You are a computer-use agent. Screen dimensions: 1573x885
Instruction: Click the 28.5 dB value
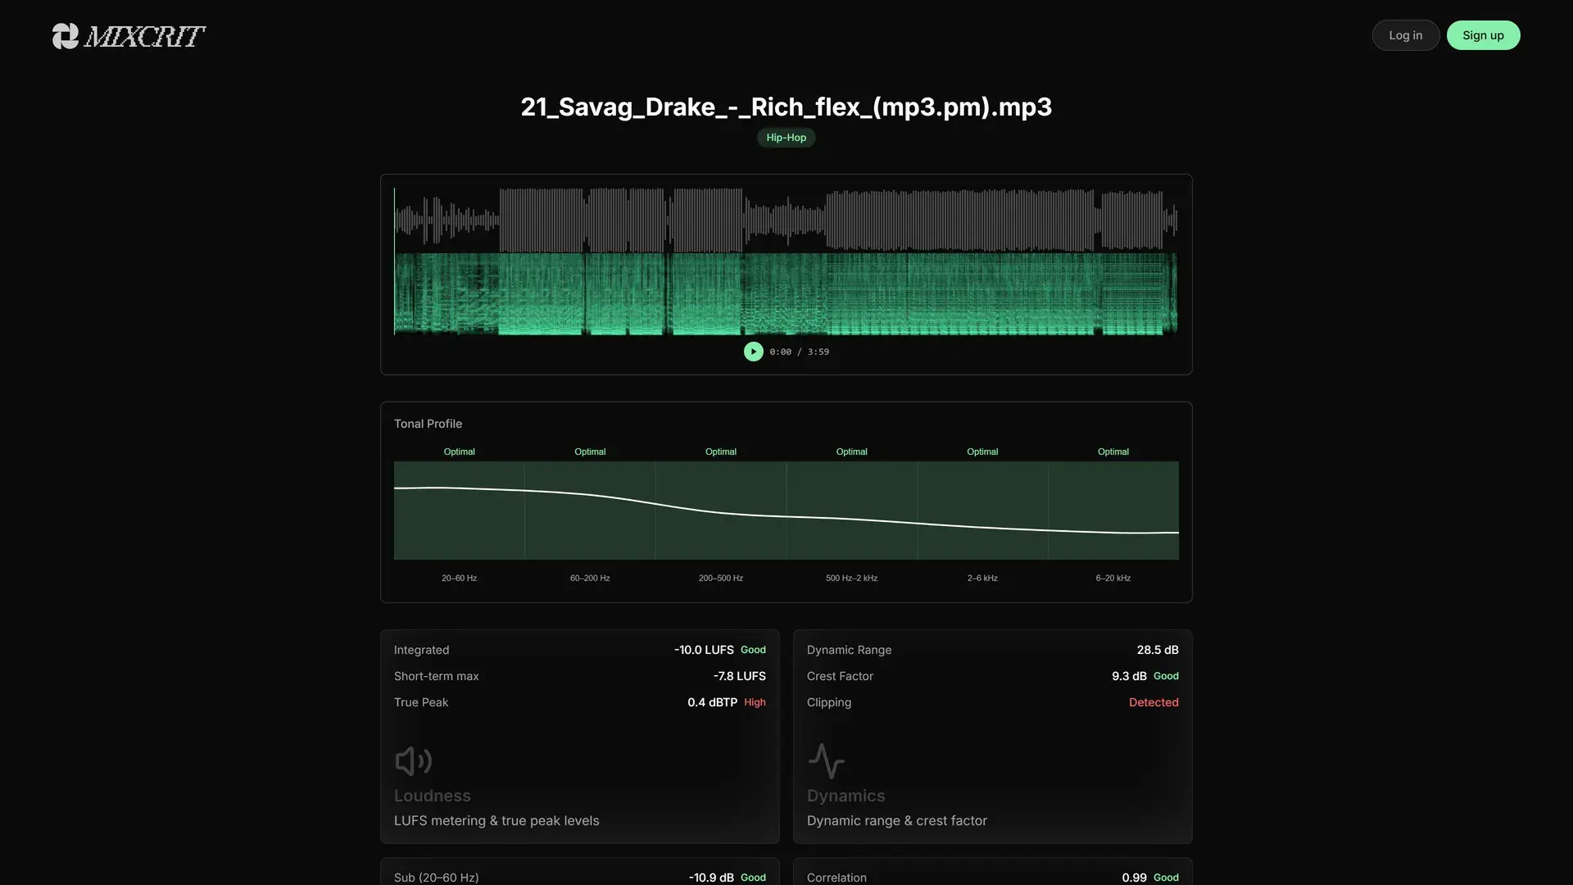[1157, 650]
